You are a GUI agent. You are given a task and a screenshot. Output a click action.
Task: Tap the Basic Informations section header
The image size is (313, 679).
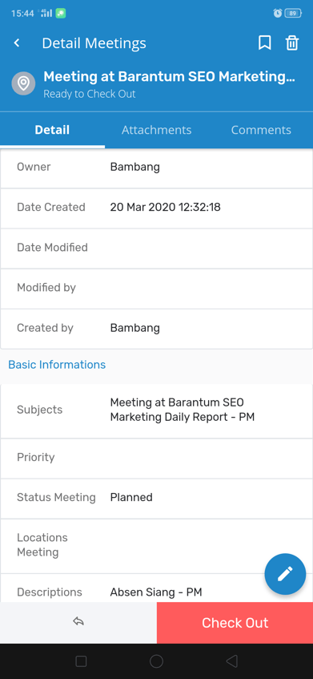(x=57, y=365)
